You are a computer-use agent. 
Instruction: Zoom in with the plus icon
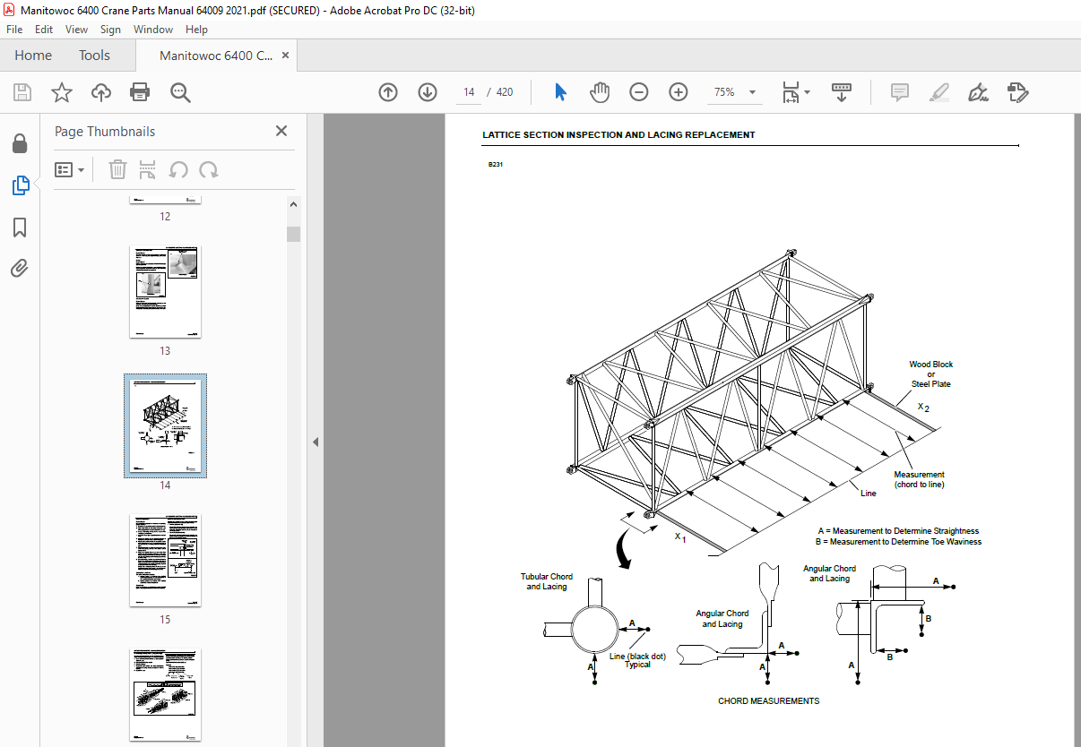pyautogui.click(x=679, y=92)
